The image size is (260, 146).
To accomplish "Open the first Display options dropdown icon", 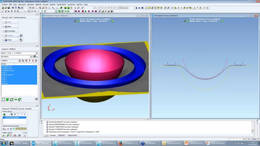I will tap(3, 135).
